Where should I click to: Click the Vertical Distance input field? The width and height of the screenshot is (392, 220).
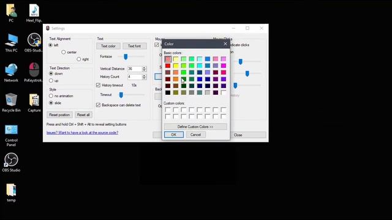pyautogui.click(x=135, y=69)
